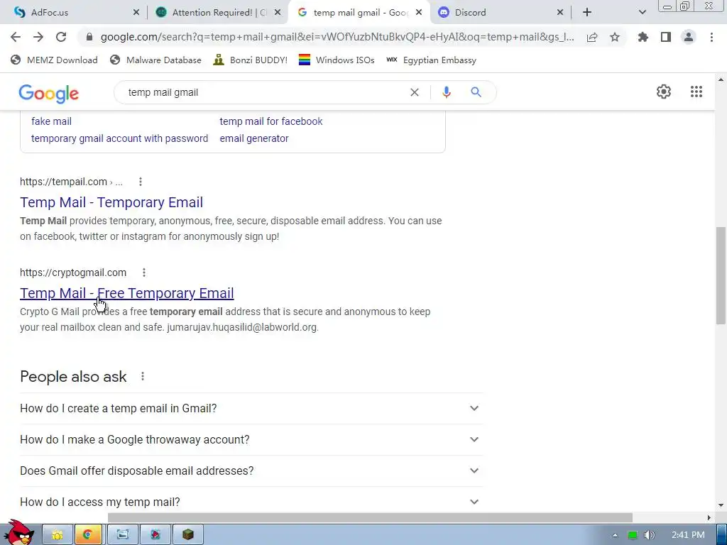Open the Chrome profile avatar
This screenshot has height=545, width=727.
[x=689, y=37]
